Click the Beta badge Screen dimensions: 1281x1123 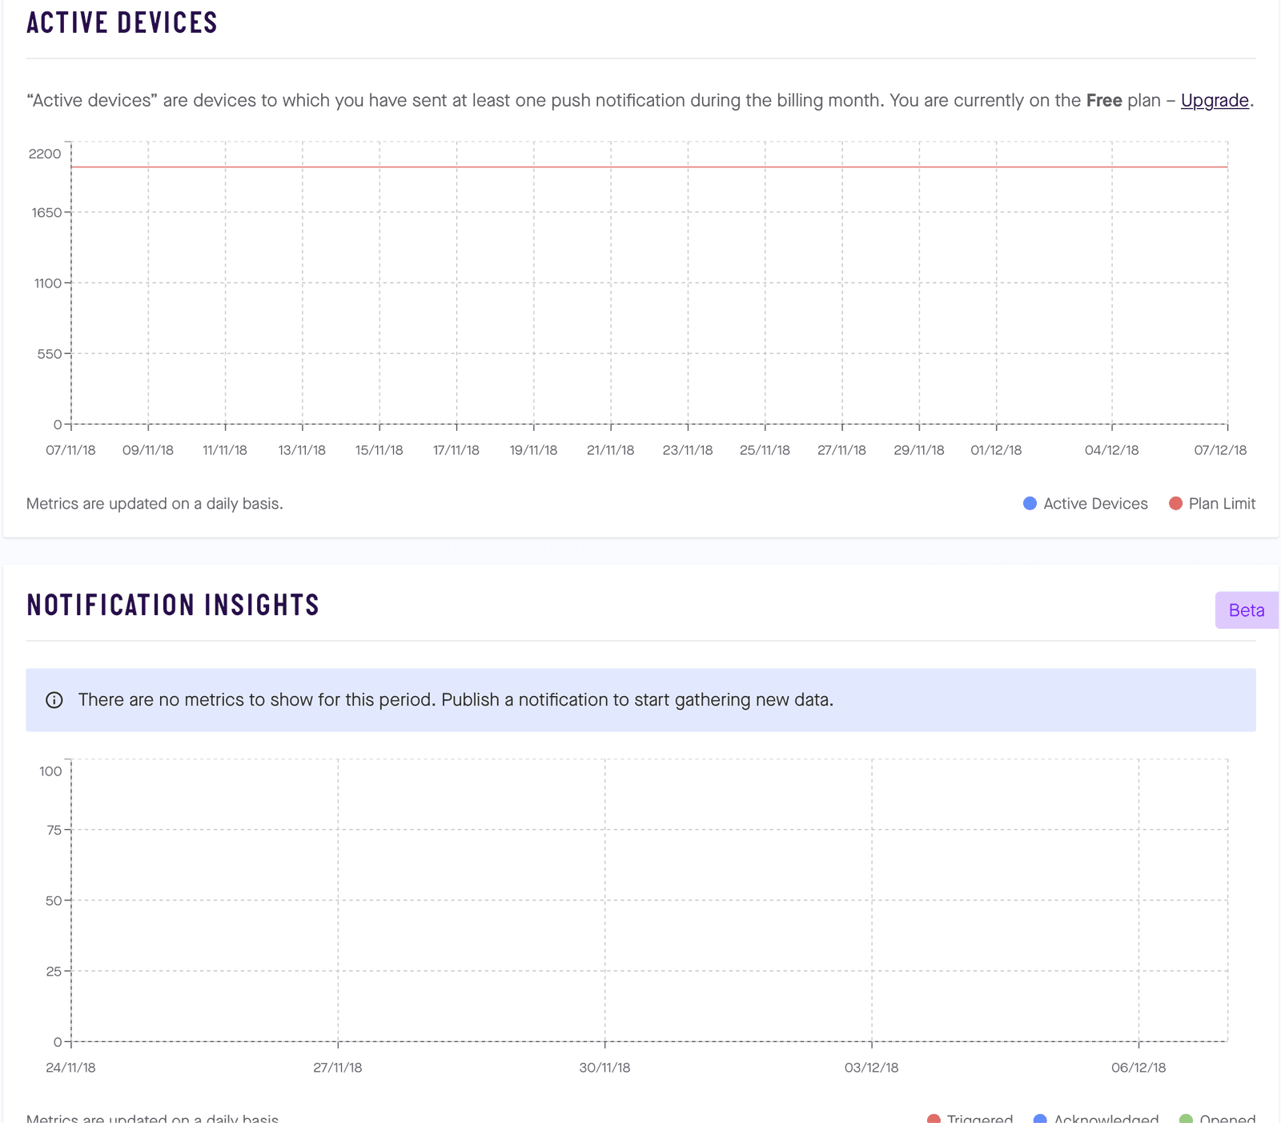pyautogui.click(x=1246, y=610)
